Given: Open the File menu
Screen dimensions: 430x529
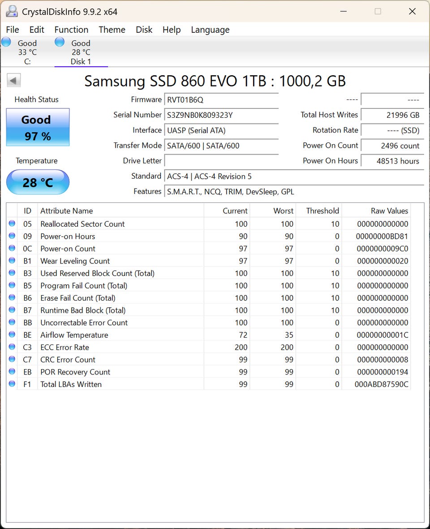Looking at the screenshot, I should click(x=13, y=30).
